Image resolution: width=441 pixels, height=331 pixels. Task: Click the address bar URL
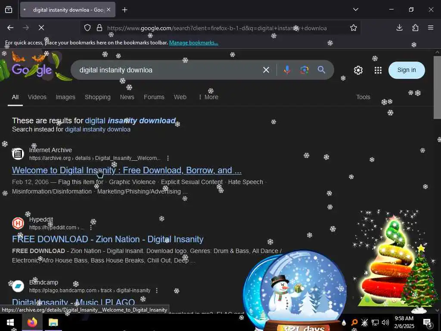click(x=217, y=28)
